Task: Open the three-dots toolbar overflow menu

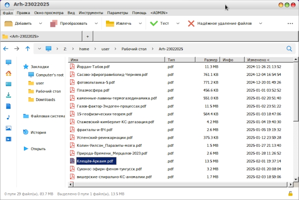Action: [290, 23]
